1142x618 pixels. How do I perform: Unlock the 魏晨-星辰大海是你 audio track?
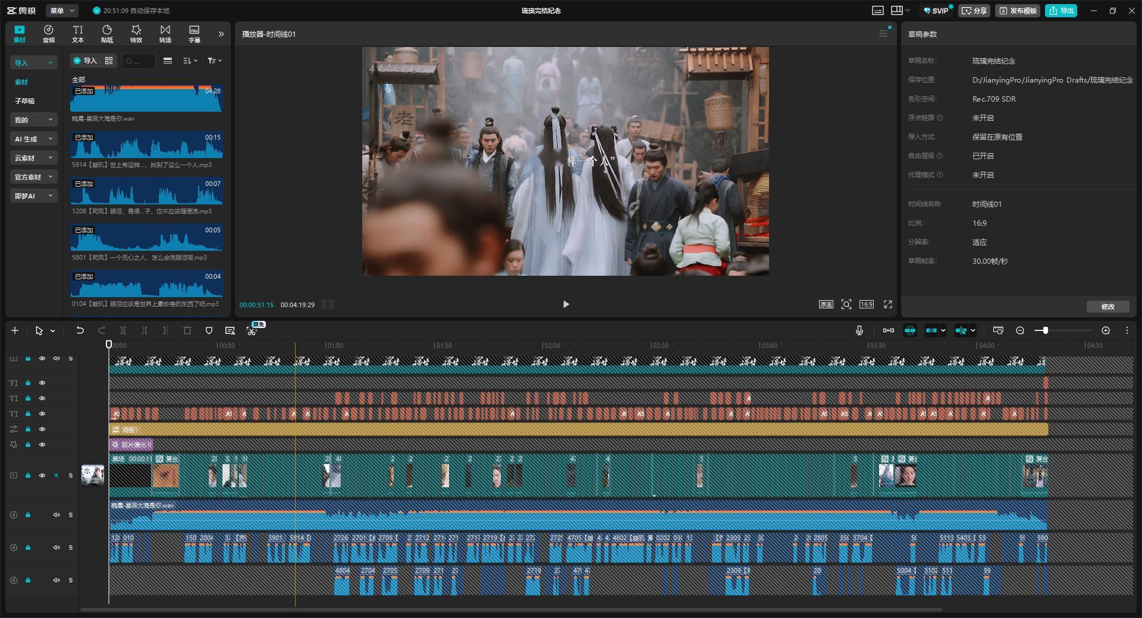(28, 515)
